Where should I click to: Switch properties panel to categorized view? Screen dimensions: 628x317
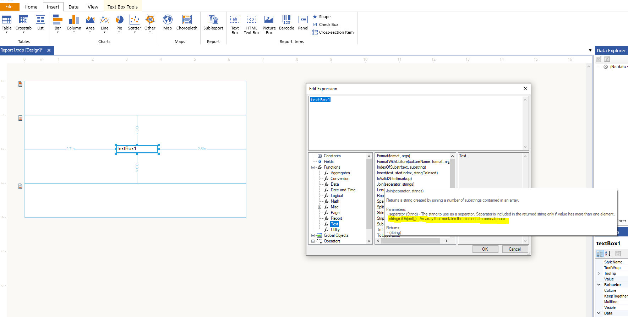click(x=600, y=253)
